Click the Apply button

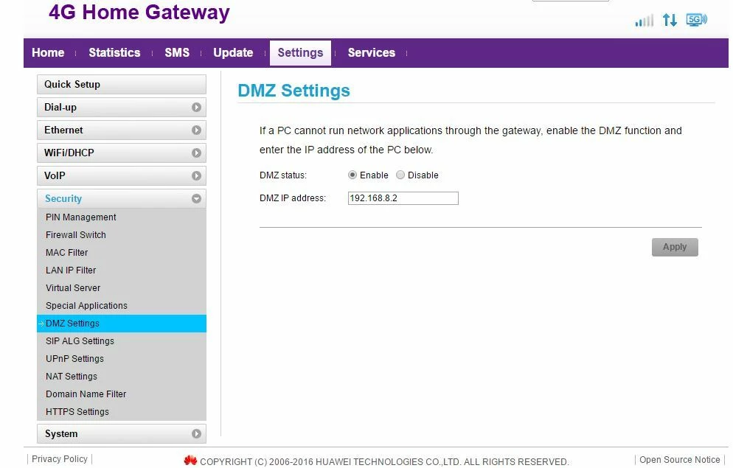click(675, 247)
